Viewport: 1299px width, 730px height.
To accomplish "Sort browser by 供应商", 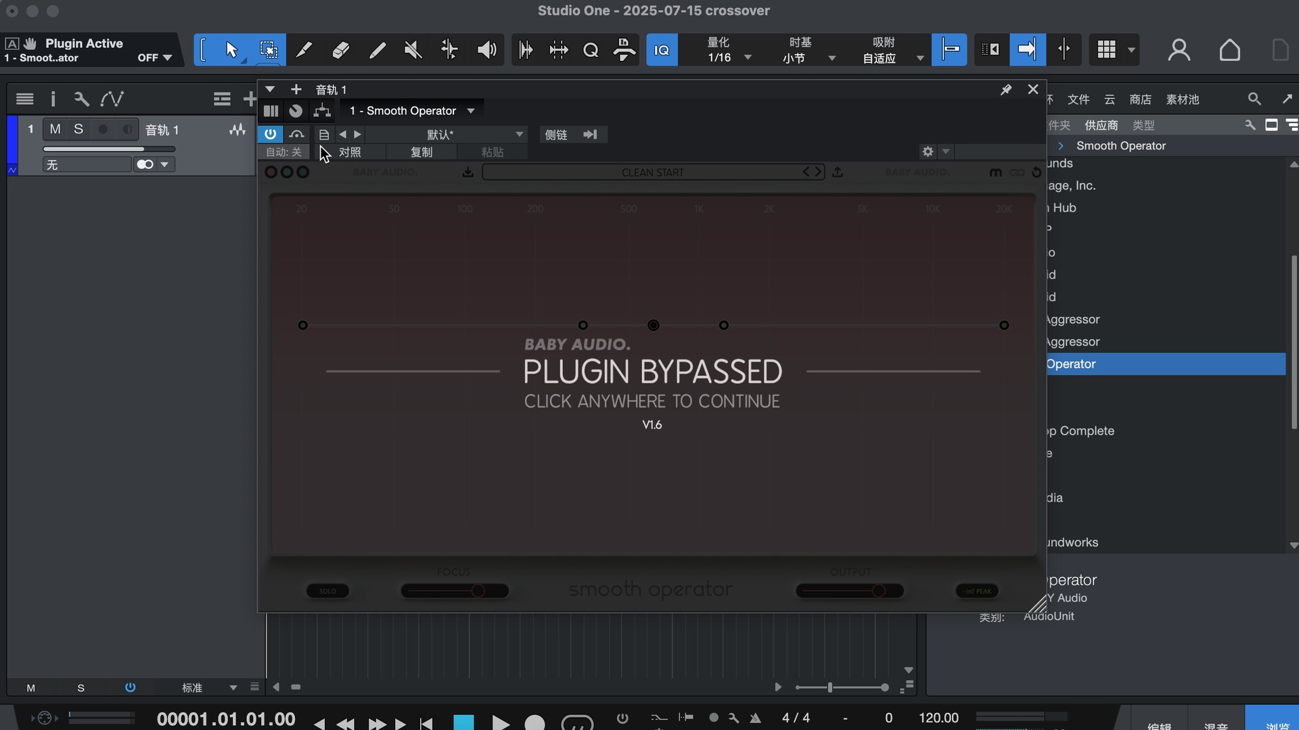I will point(1101,125).
